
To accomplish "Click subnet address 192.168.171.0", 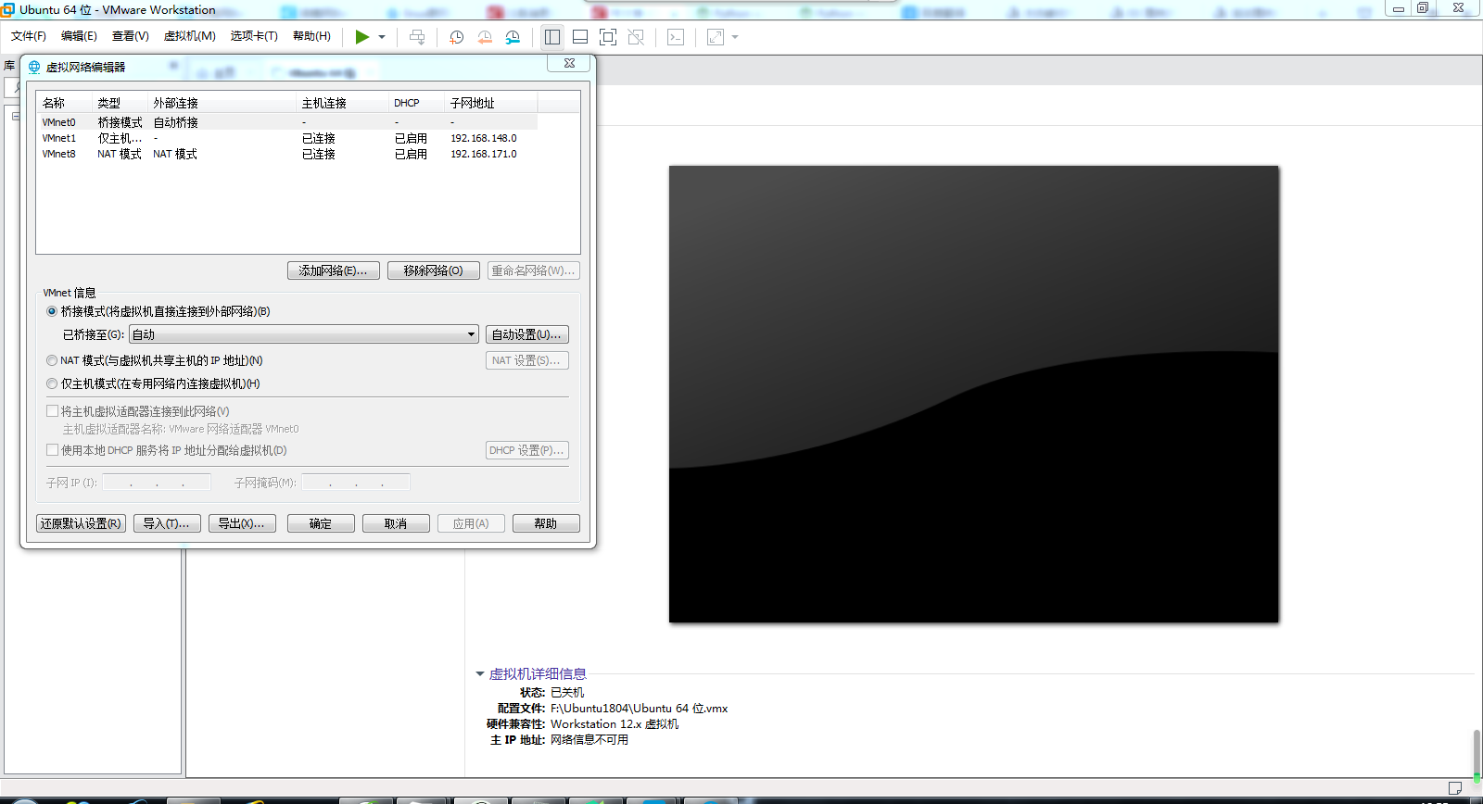I will click(484, 154).
